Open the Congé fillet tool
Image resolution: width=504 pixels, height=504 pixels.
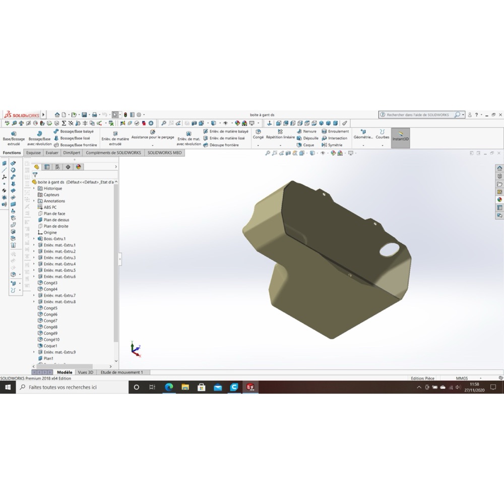[x=258, y=135]
